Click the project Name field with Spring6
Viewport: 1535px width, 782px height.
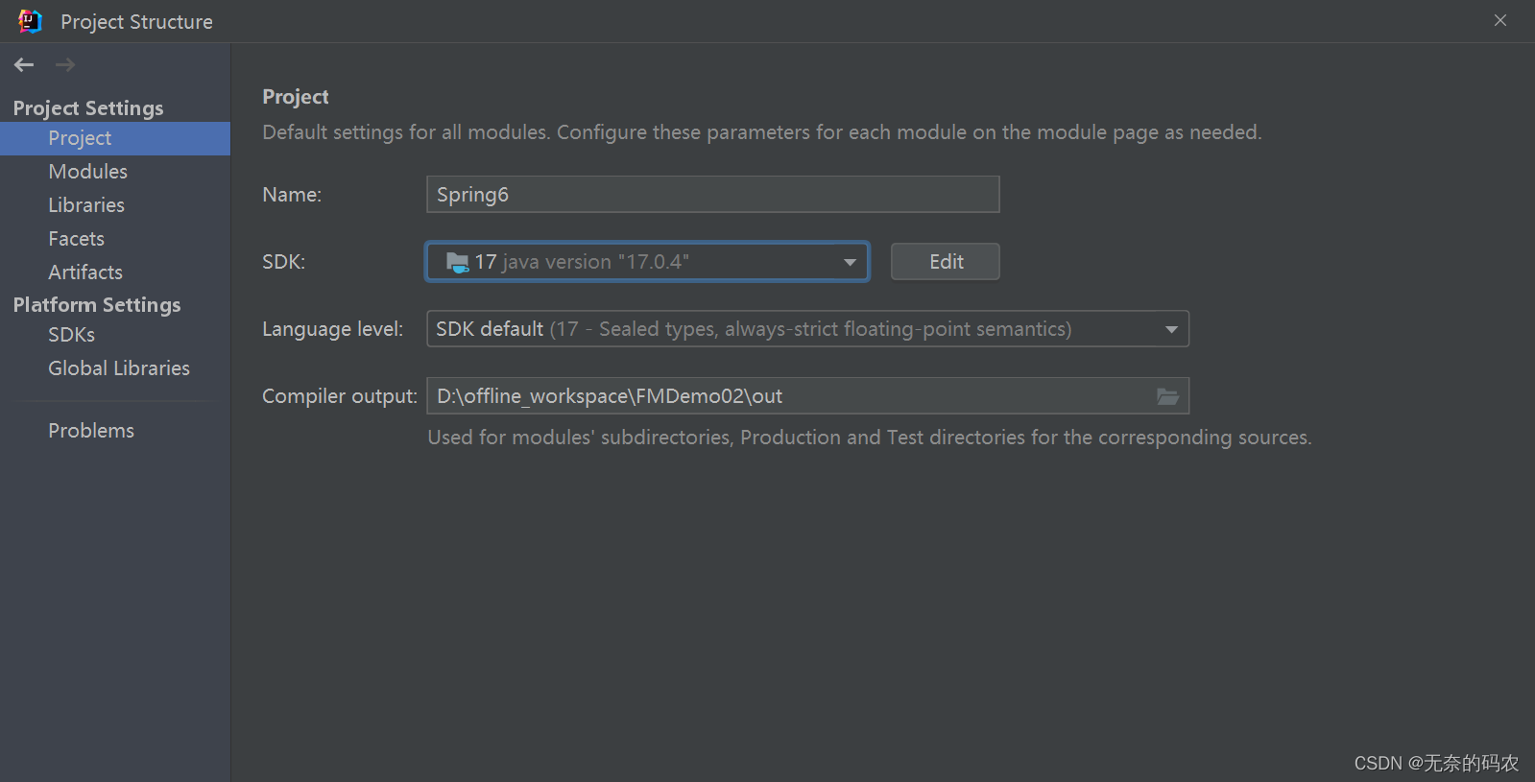[712, 195]
